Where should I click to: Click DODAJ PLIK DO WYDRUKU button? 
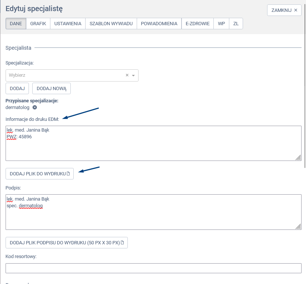40,174
